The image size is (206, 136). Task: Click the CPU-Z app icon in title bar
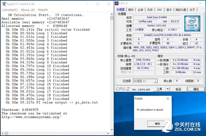coord(117,3)
